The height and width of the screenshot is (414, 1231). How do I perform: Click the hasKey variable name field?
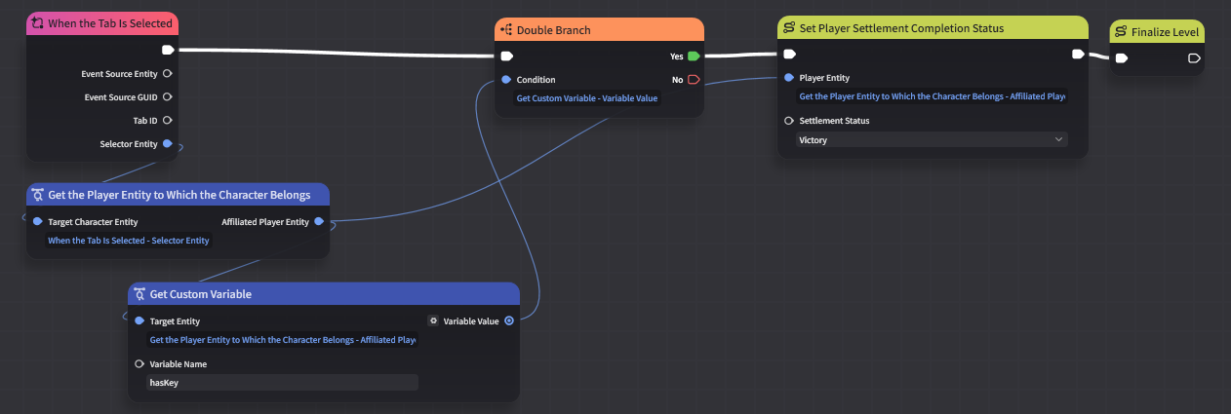[282, 383]
